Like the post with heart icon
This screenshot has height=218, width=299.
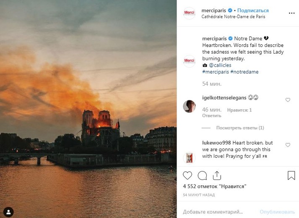(x=187, y=175)
